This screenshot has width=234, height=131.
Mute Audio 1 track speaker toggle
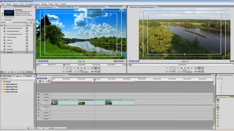(38, 107)
